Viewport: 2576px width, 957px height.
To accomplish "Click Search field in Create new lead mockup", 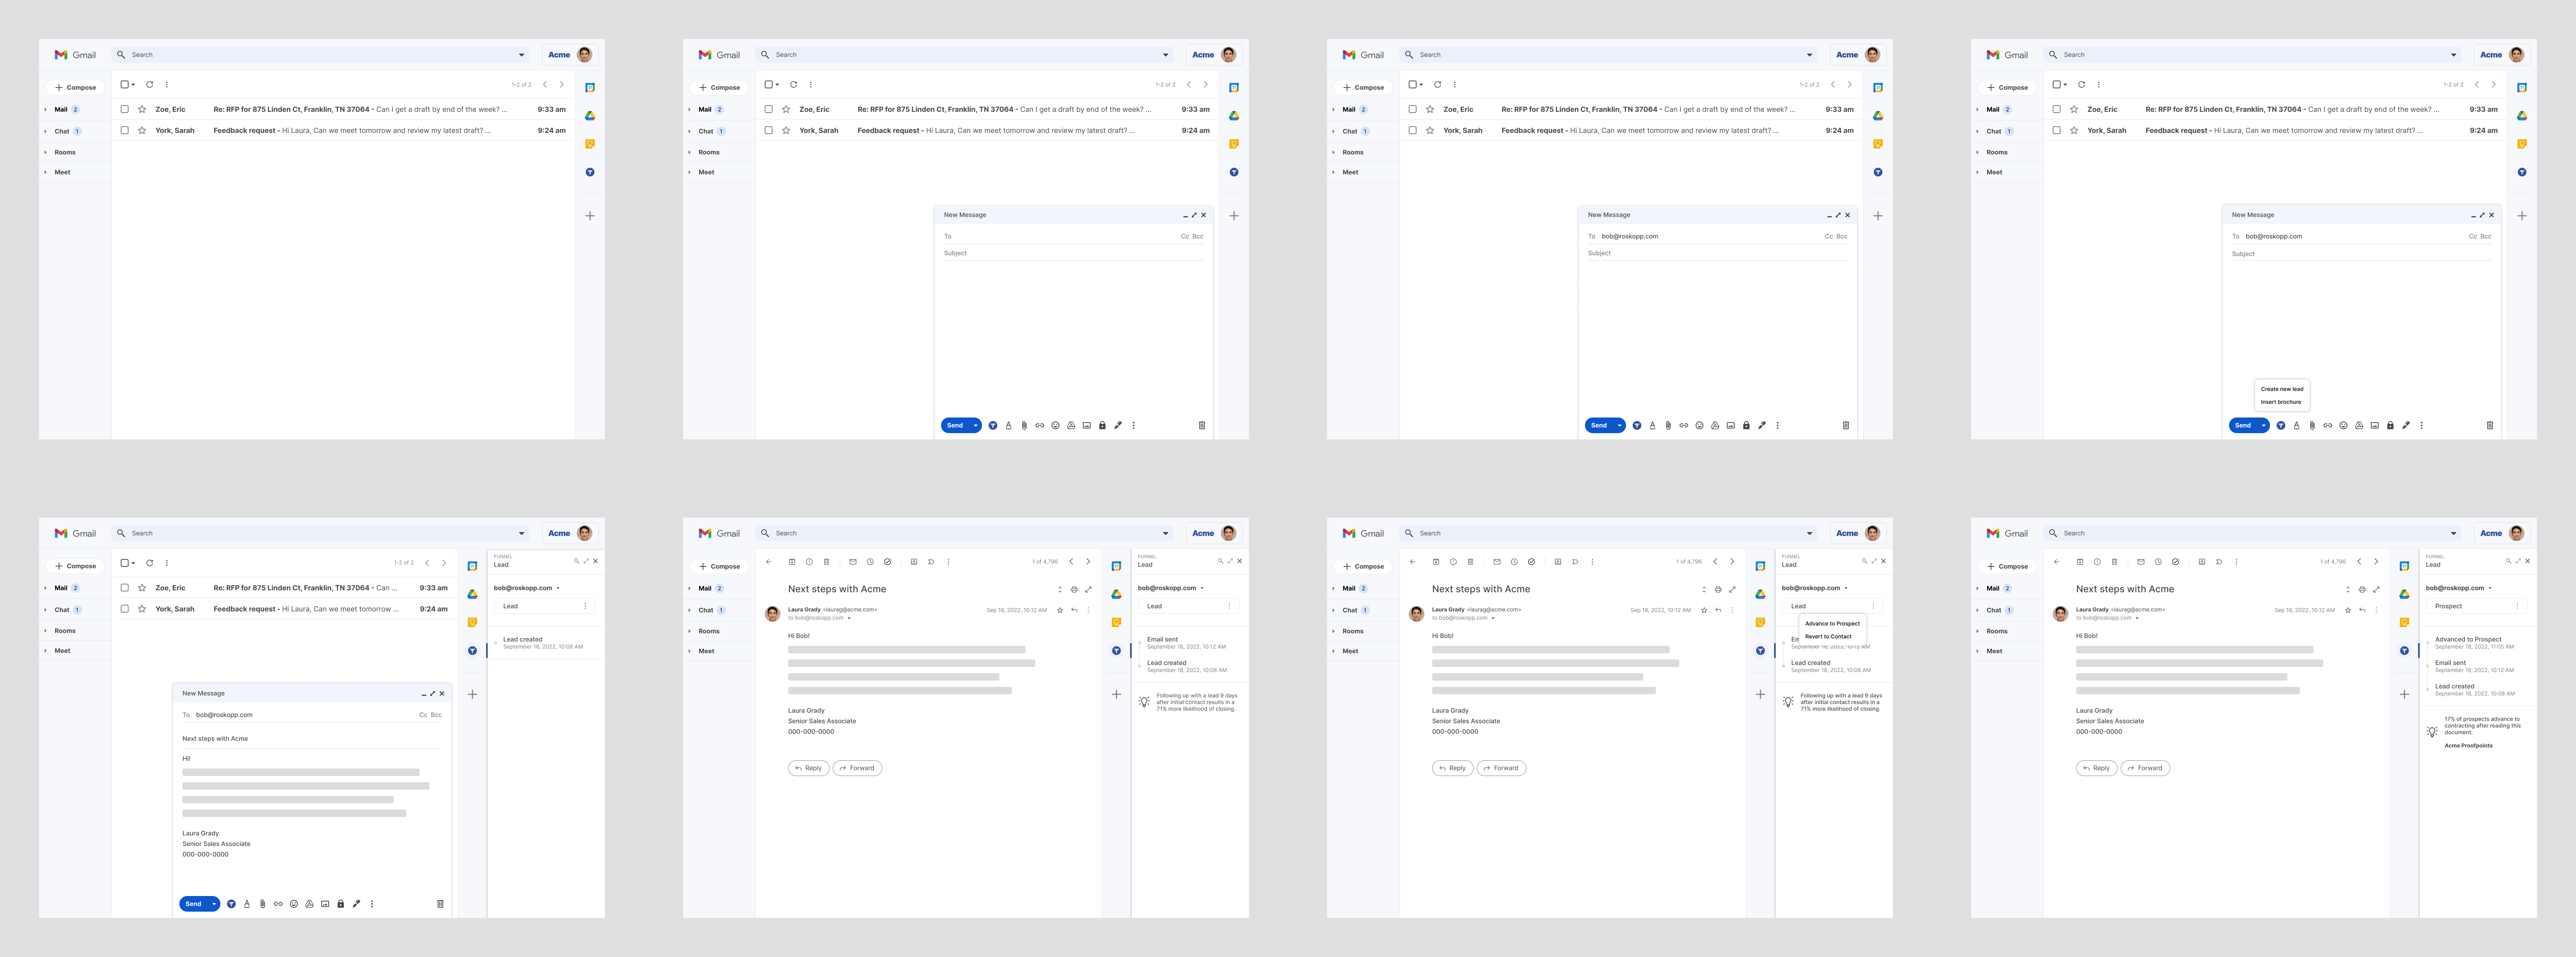I will click(2252, 55).
